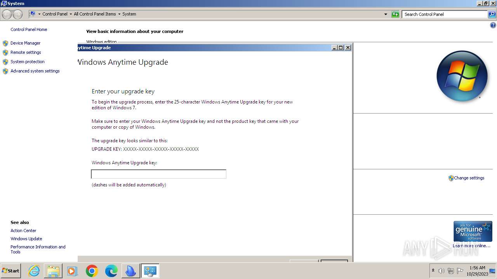This screenshot has height=279, width=497.
Task: Click the computer icon in the address bar
Action: [33, 14]
